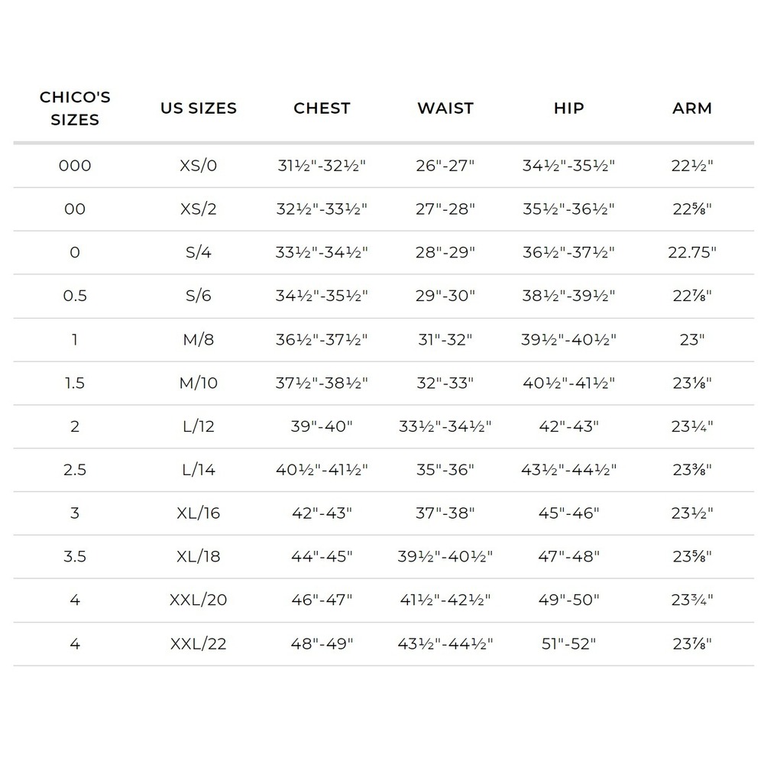Click the 39"-40" chest measurement

[x=322, y=426]
